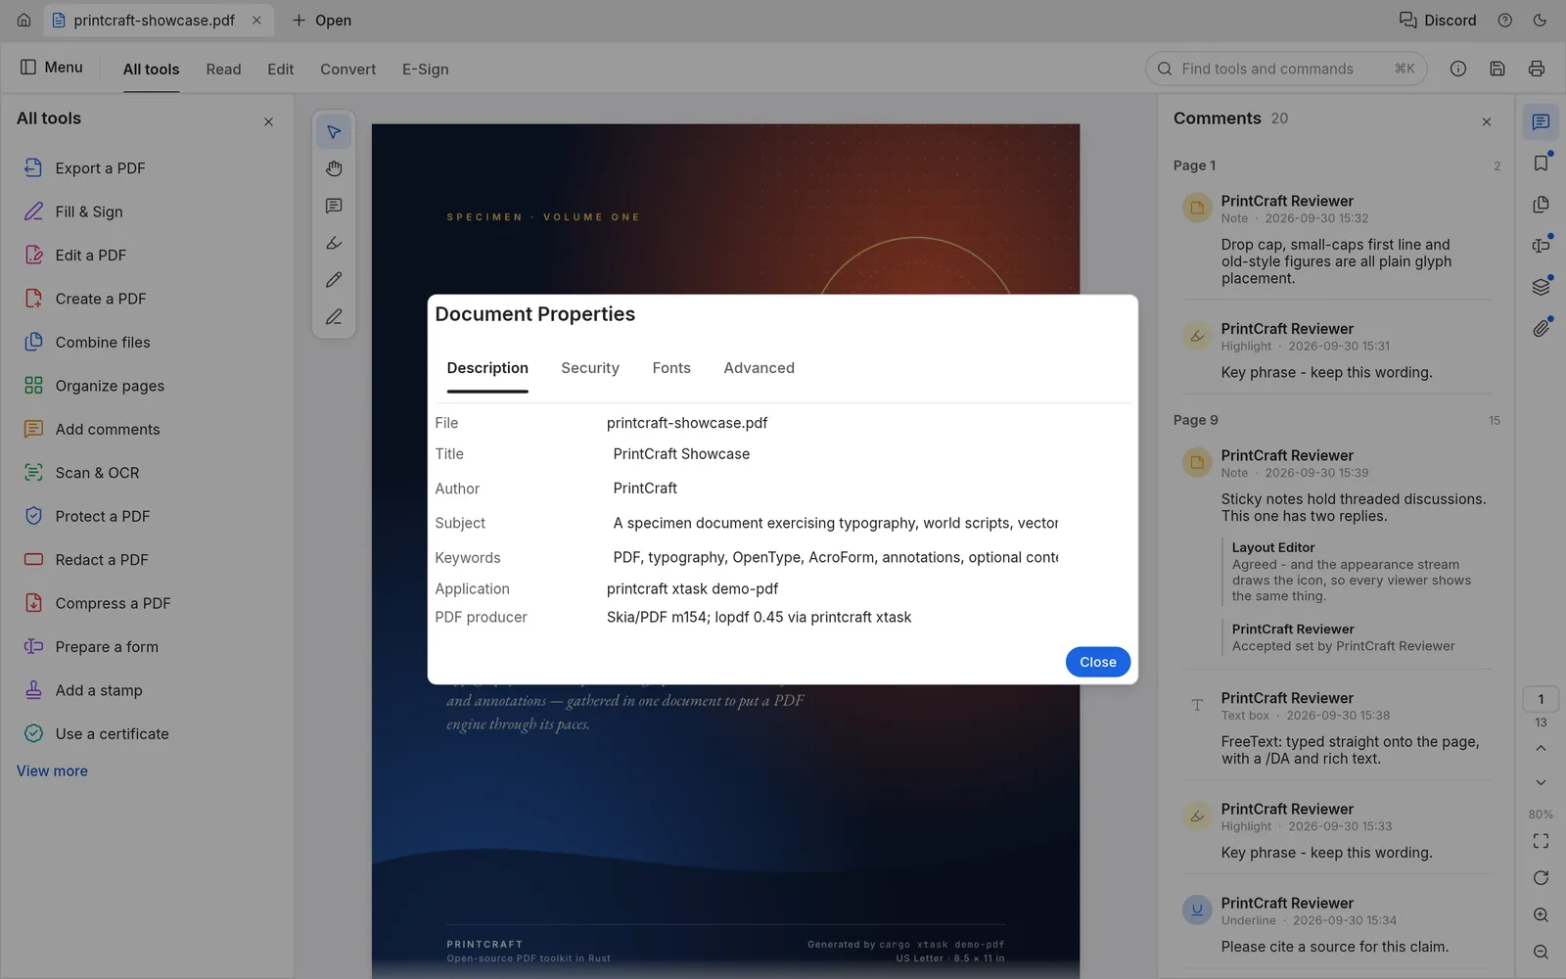
Task: Click the View more link
Action: pyautogui.click(x=52, y=771)
